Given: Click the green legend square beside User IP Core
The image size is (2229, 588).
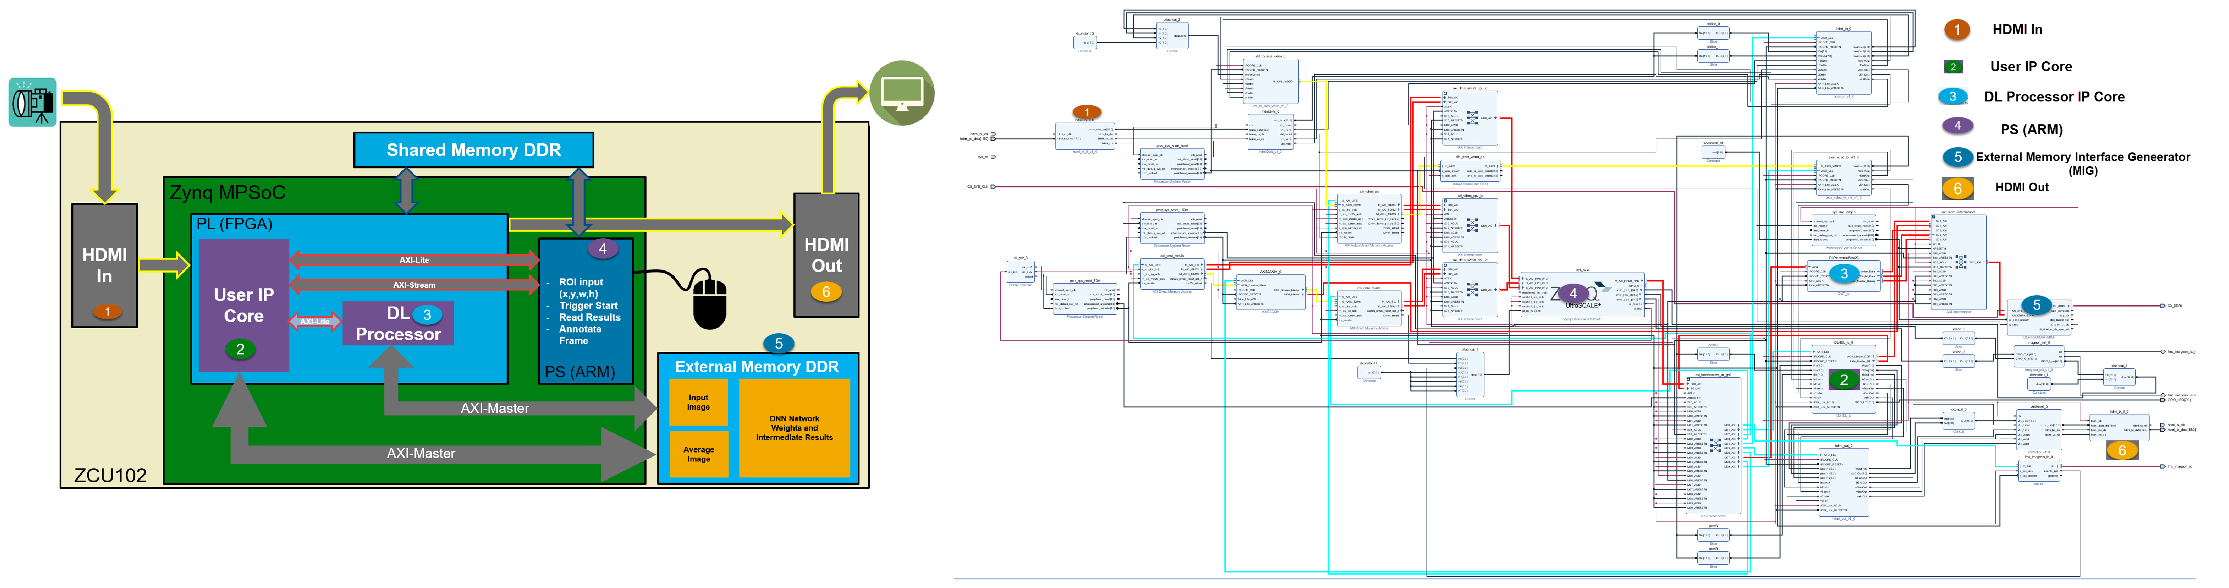Looking at the screenshot, I should (x=1953, y=66).
